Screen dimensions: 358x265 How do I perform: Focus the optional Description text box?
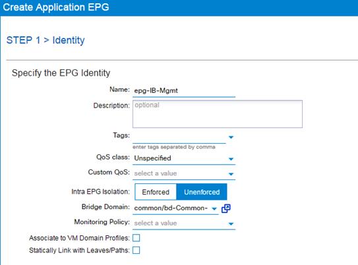218,114
